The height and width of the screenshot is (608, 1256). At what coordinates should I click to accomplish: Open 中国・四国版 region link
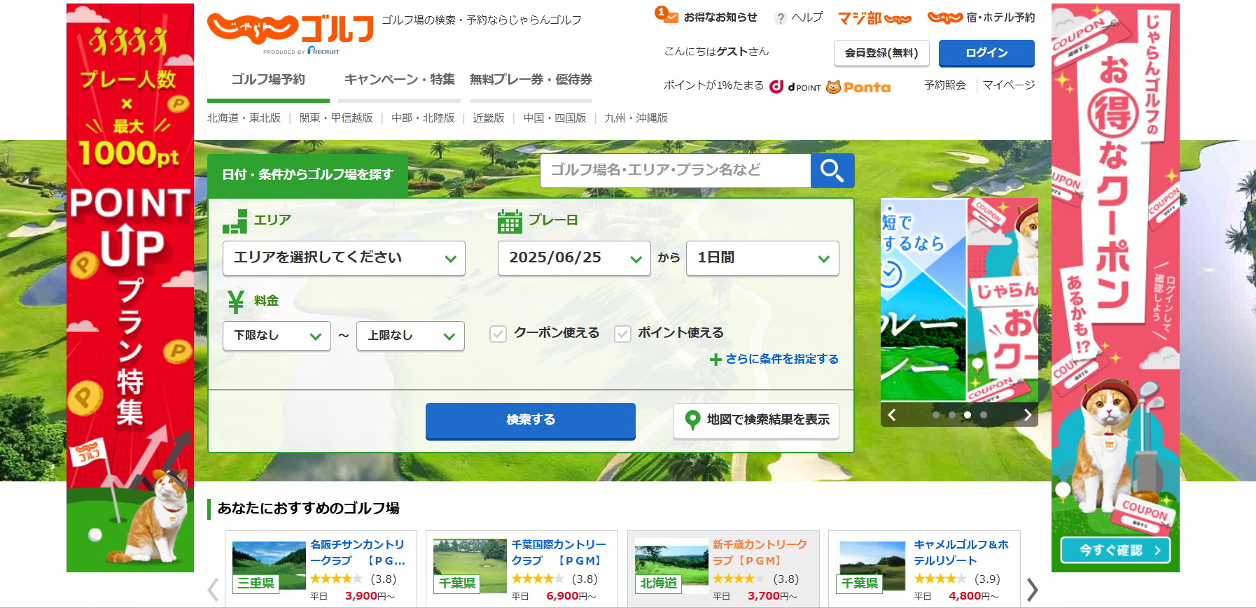(554, 118)
